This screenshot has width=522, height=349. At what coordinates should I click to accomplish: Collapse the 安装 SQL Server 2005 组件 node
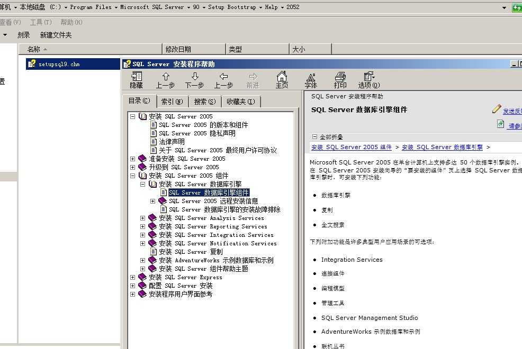click(x=132, y=176)
